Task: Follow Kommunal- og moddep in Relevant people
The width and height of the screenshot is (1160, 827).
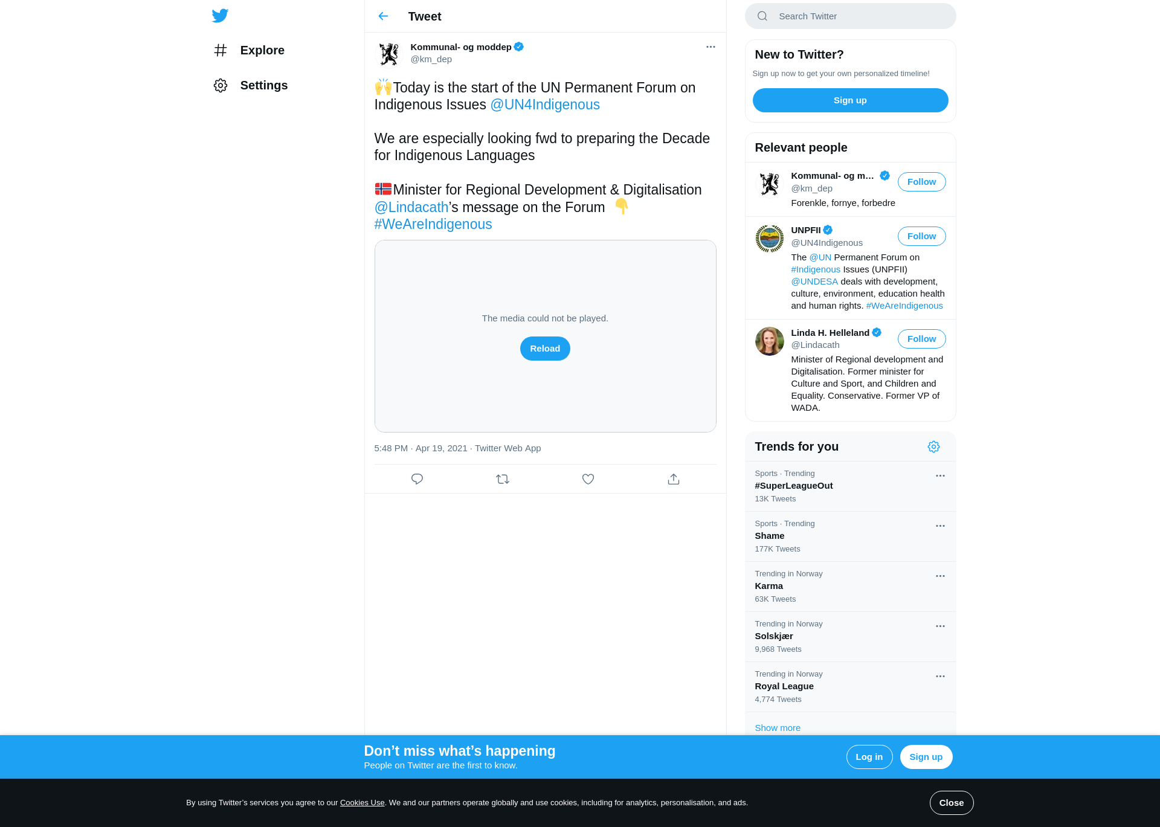Action: click(x=921, y=182)
